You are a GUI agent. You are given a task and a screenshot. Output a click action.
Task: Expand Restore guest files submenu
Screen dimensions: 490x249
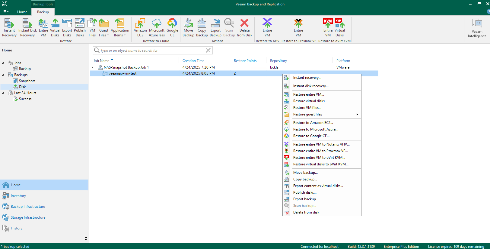point(322,114)
